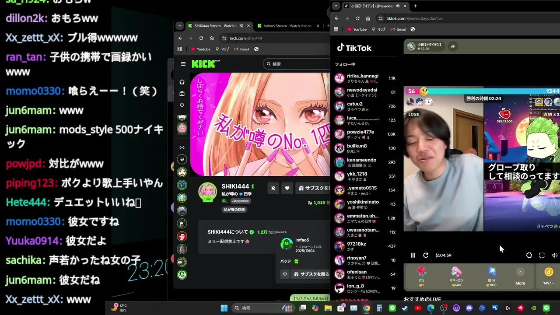Image resolution: width=560 pixels, height=315 pixels.
Task: Open powzie477e's live stream
Action: tap(365, 134)
